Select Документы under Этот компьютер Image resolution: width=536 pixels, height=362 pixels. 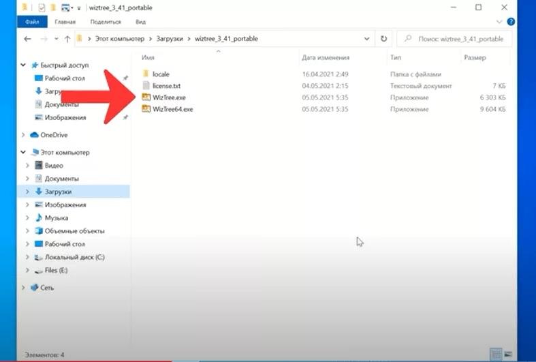[x=61, y=179]
